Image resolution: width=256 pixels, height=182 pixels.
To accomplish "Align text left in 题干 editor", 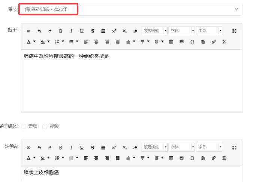I will point(86,42).
